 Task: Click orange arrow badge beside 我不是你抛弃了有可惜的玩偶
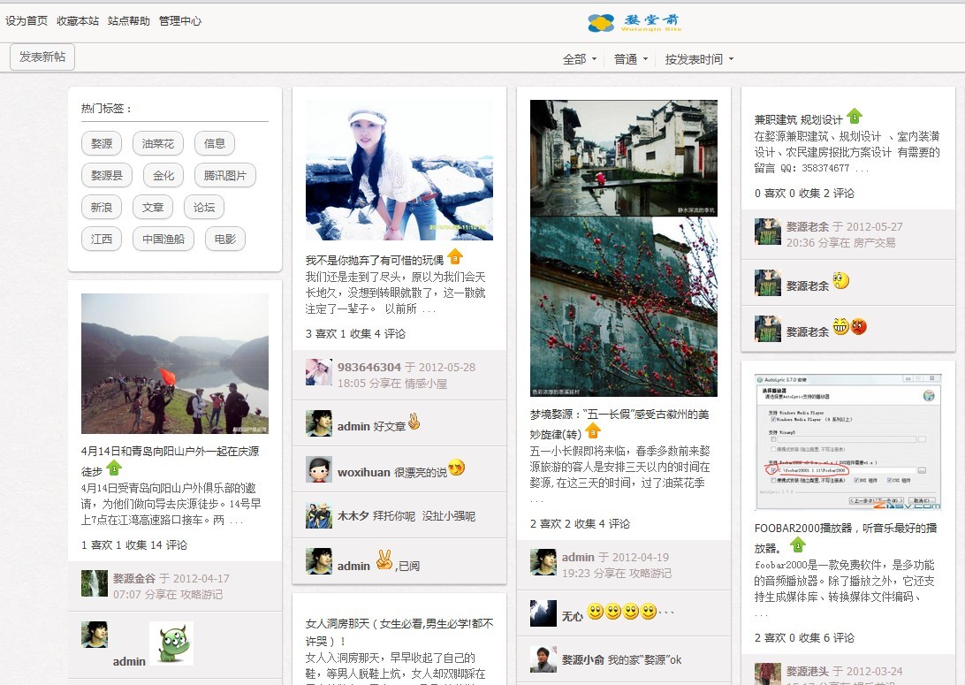tap(455, 256)
